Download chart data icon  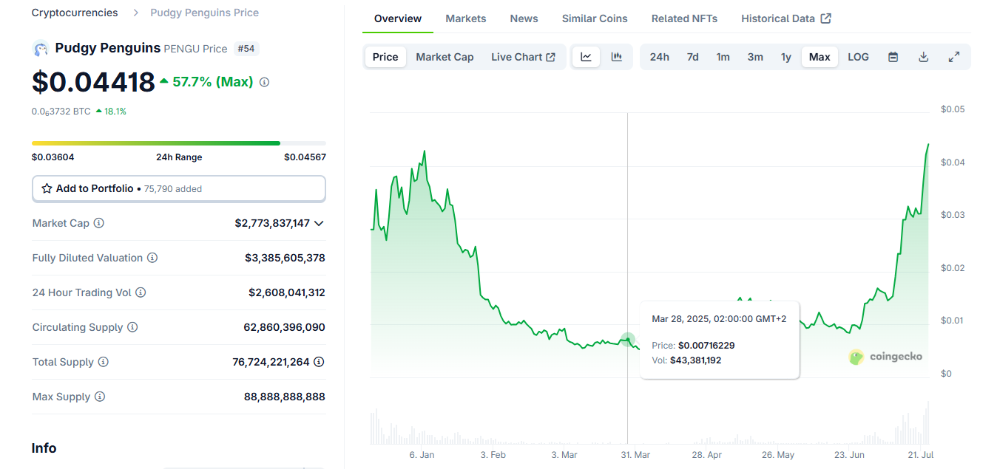click(923, 57)
